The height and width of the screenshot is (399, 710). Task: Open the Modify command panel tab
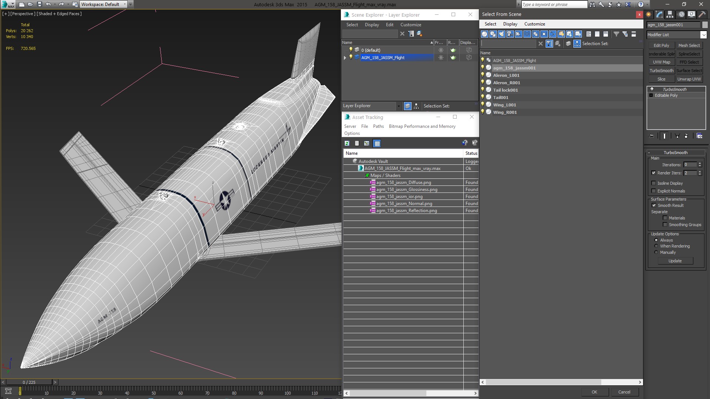coord(659,14)
